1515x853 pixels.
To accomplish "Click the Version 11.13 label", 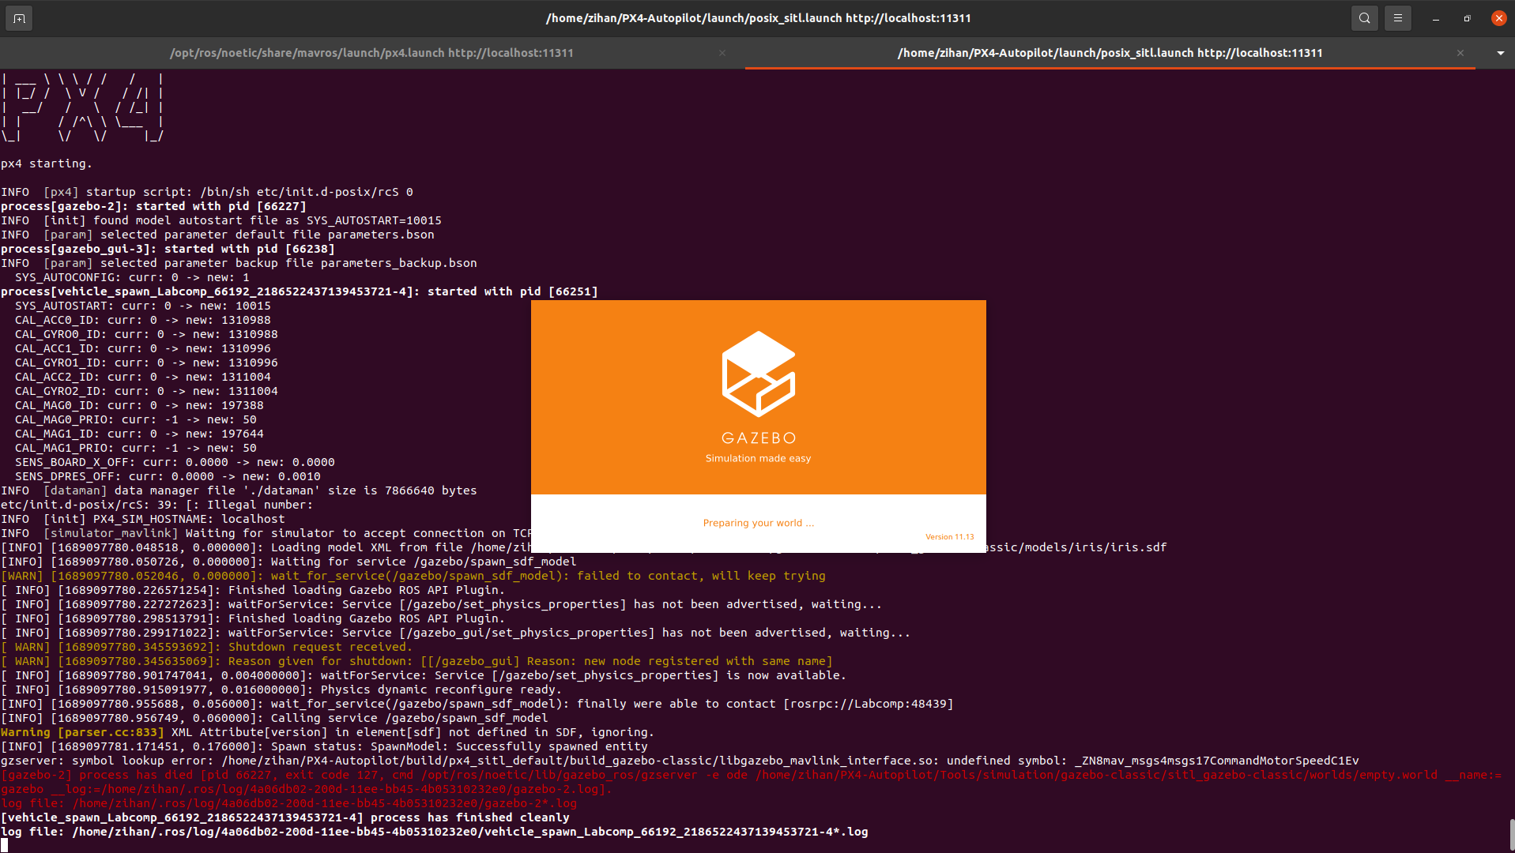I will [949, 536].
